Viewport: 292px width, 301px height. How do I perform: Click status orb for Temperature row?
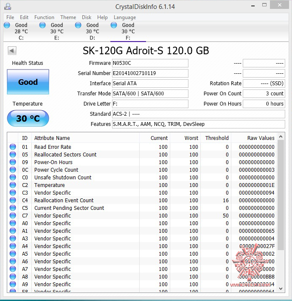coord(13,185)
